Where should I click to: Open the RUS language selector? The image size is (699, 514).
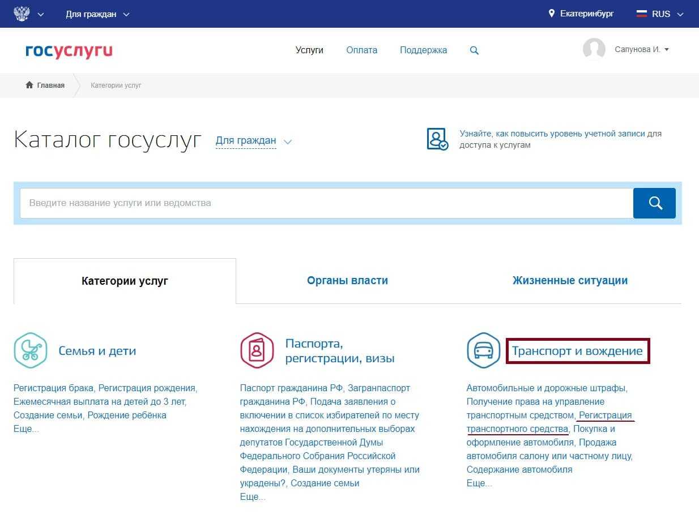pos(660,14)
